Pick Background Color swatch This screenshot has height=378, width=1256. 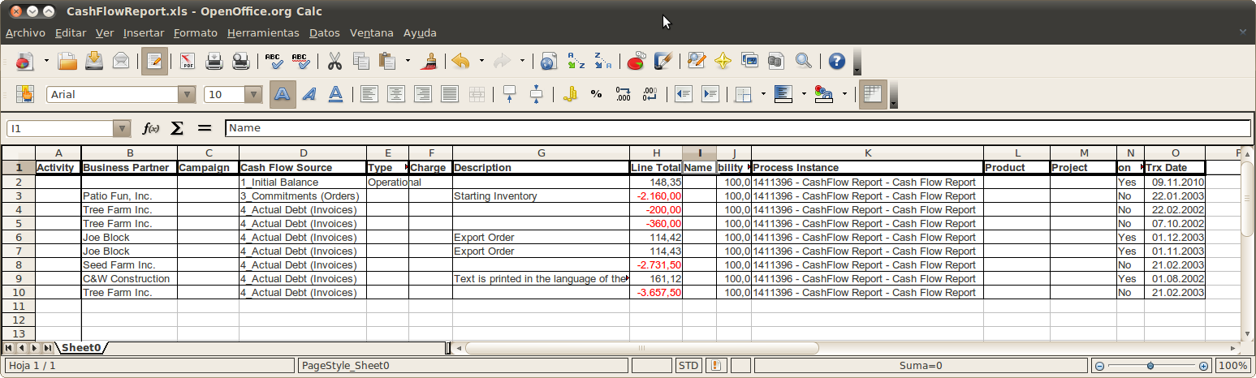pyautogui.click(x=783, y=94)
